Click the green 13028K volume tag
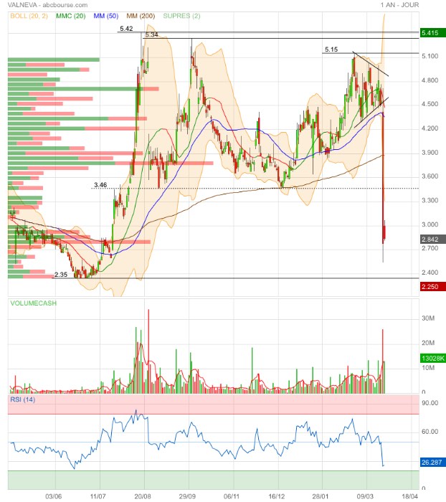This screenshot has width=446, height=502. tap(433, 358)
